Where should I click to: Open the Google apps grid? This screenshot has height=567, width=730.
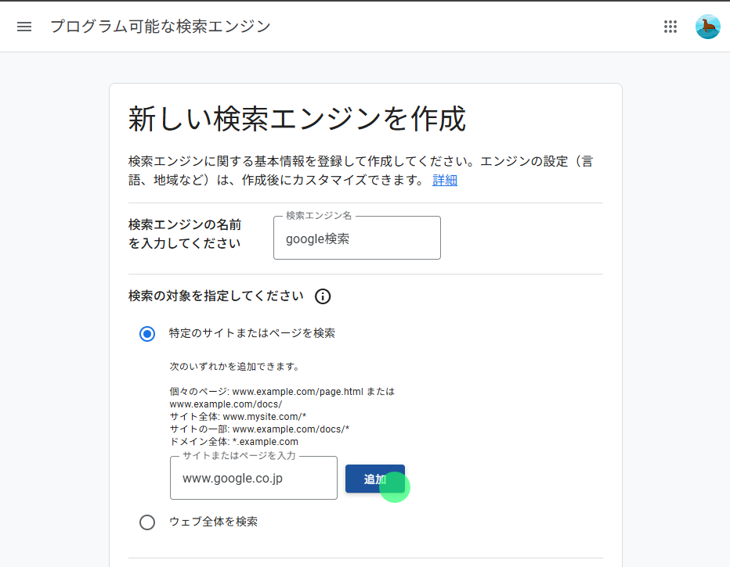(x=670, y=27)
